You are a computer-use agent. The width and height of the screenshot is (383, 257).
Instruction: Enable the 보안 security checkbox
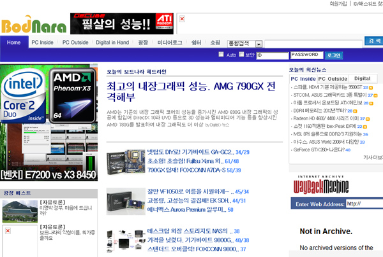click(241, 54)
